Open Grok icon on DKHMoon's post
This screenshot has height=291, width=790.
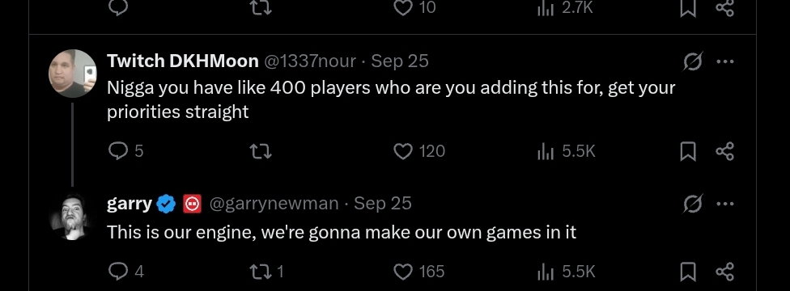point(693,61)
